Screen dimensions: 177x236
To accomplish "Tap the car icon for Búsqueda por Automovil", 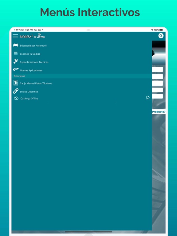I will pos(16,45).
